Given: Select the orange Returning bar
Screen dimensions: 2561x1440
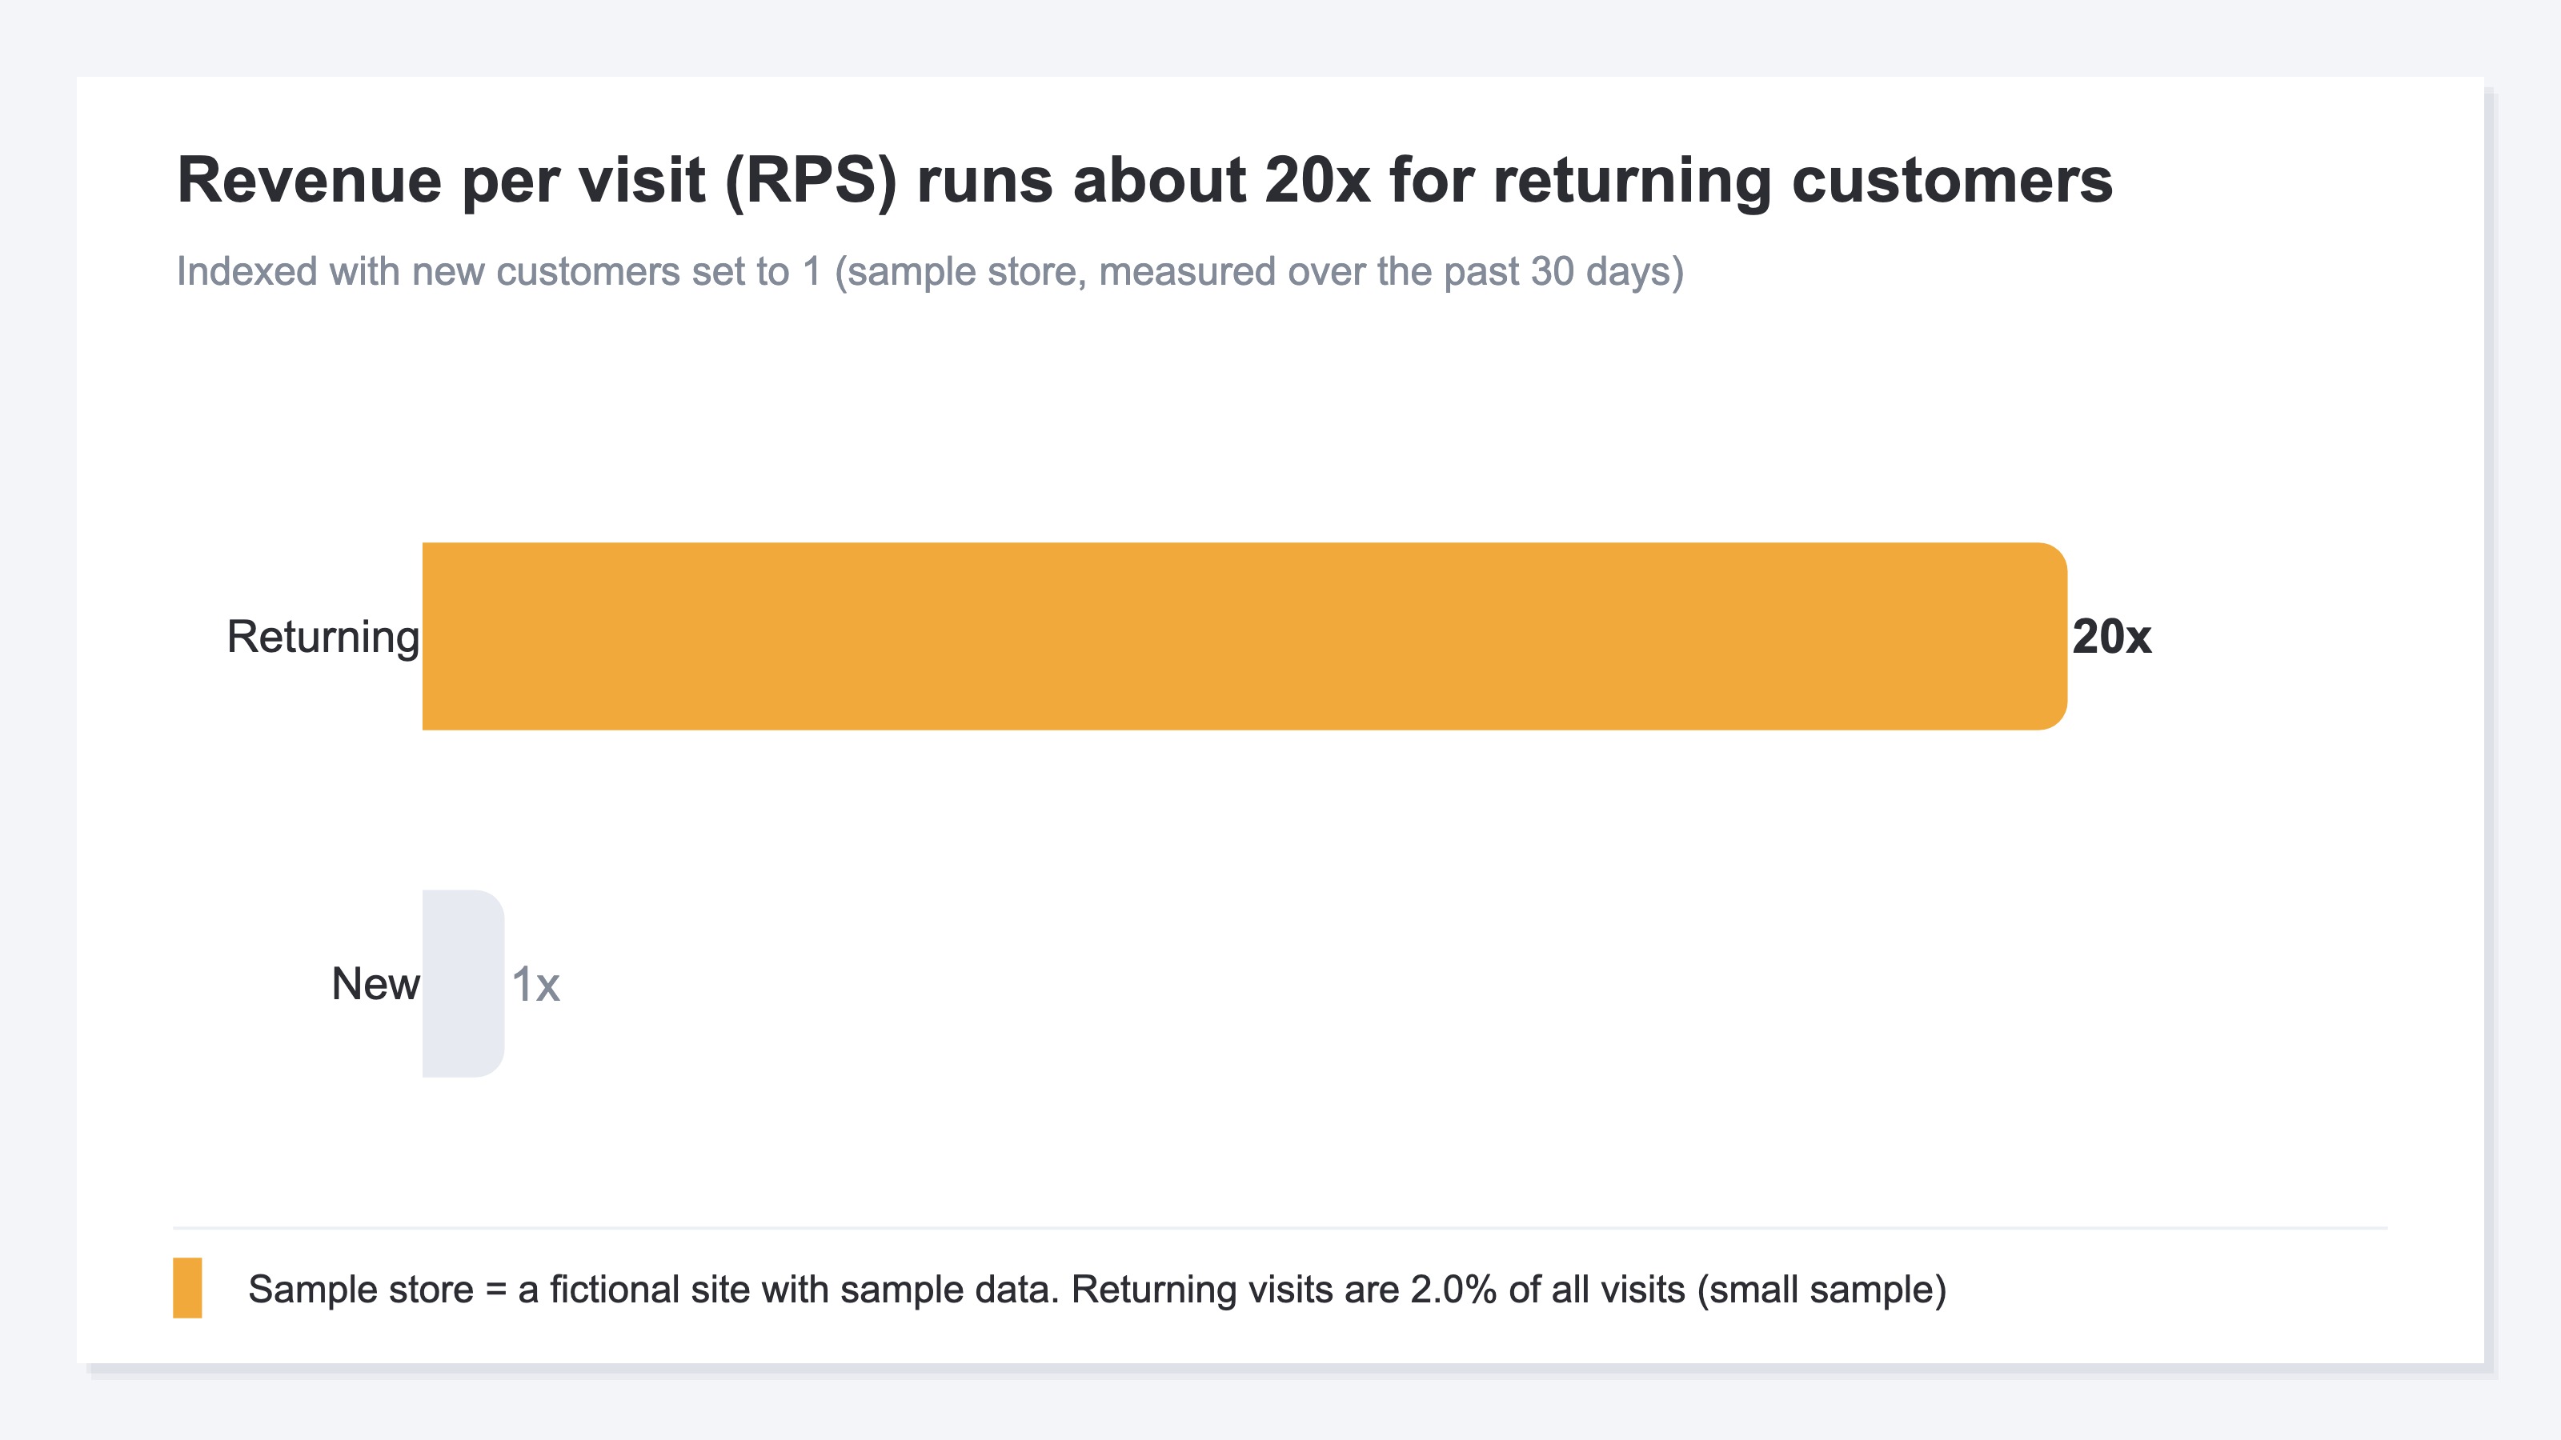Looking at the screenshot, I should point(1244,636).
